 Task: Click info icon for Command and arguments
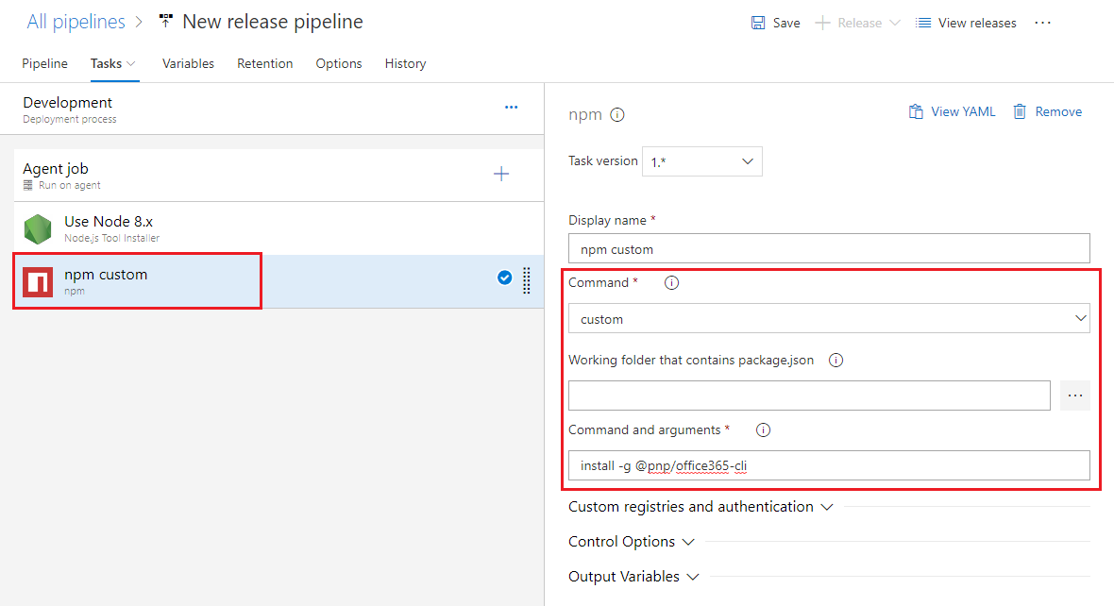coord(764,430)
